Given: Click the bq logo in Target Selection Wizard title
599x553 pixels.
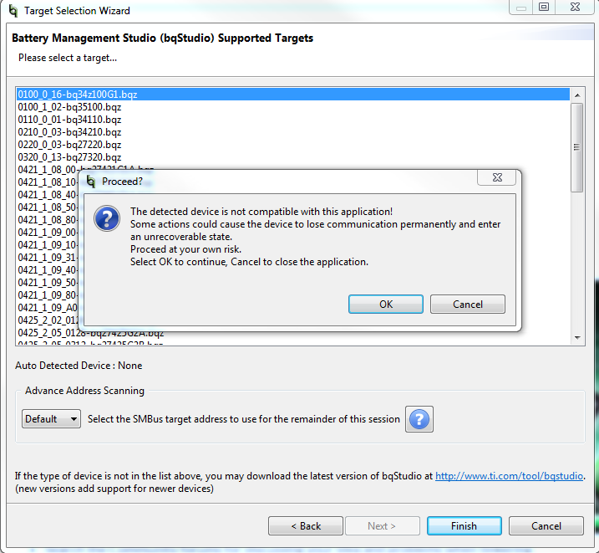Looking at the screenshot, I should coord(13,11).
